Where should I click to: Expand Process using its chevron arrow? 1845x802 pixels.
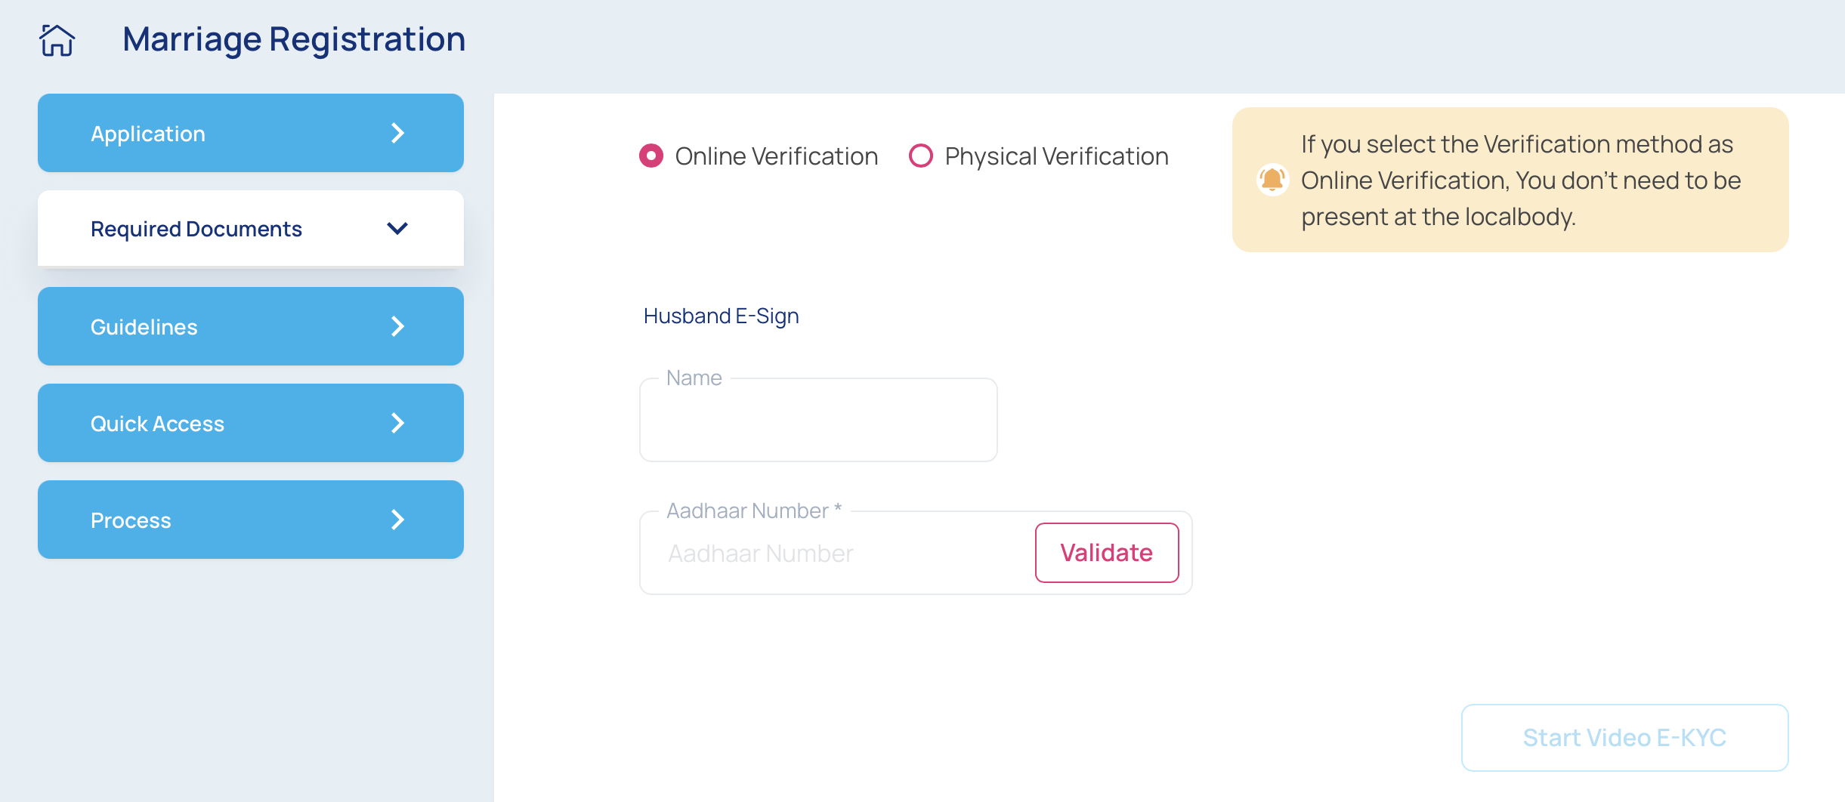(397, 520)
